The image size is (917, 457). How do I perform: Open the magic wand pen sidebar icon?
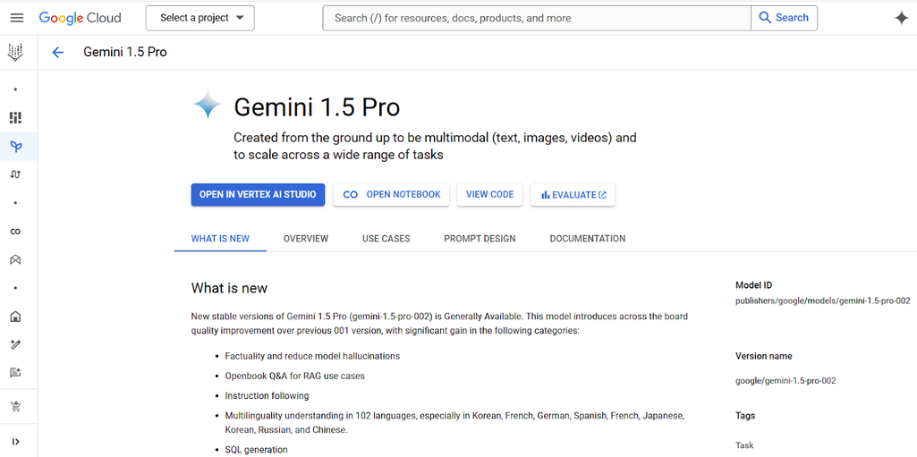pyautogui.click(x=16, y=345)
